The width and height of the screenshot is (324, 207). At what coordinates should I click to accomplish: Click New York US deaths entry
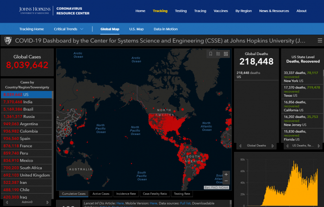[302, 77]
